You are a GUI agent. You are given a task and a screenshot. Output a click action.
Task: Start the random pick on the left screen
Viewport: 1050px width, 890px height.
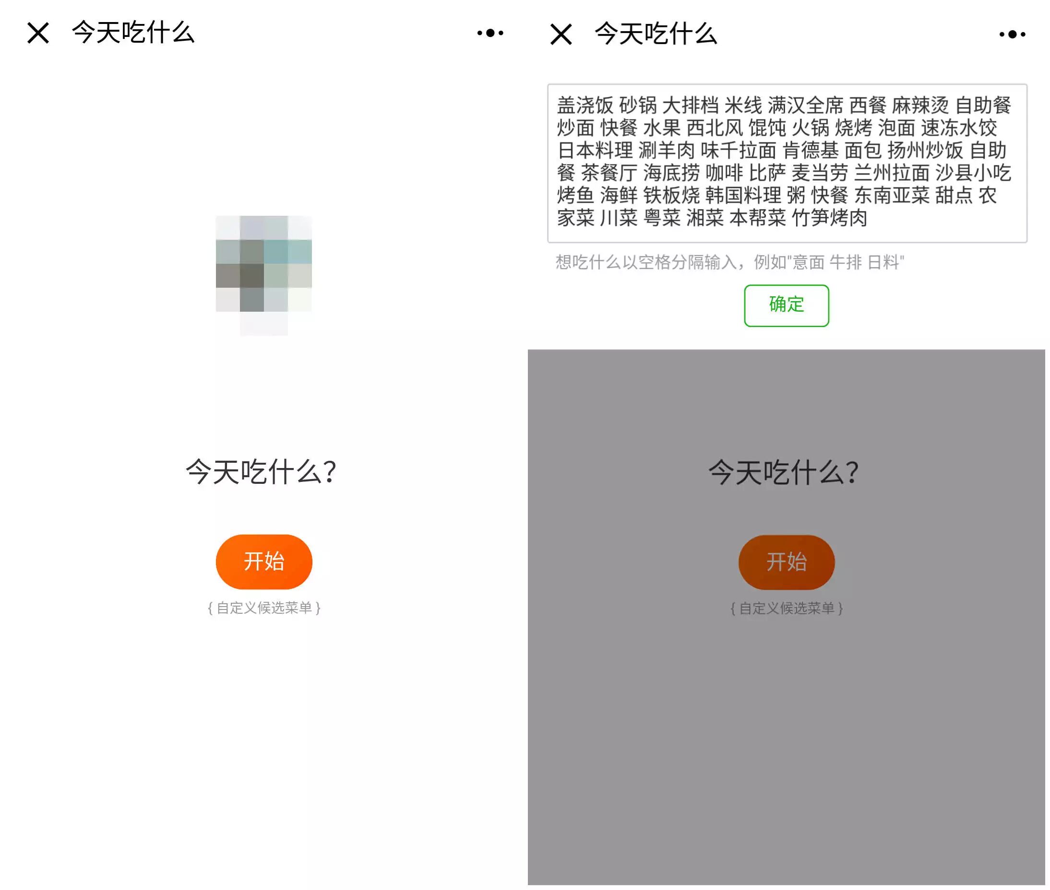(263, 562)
